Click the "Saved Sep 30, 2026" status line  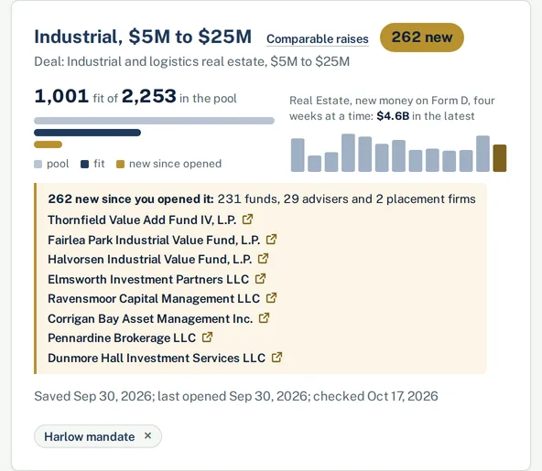tap(236, 396)
